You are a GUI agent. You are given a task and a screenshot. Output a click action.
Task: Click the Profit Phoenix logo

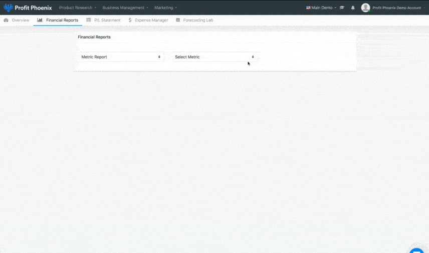coord(28,7)
